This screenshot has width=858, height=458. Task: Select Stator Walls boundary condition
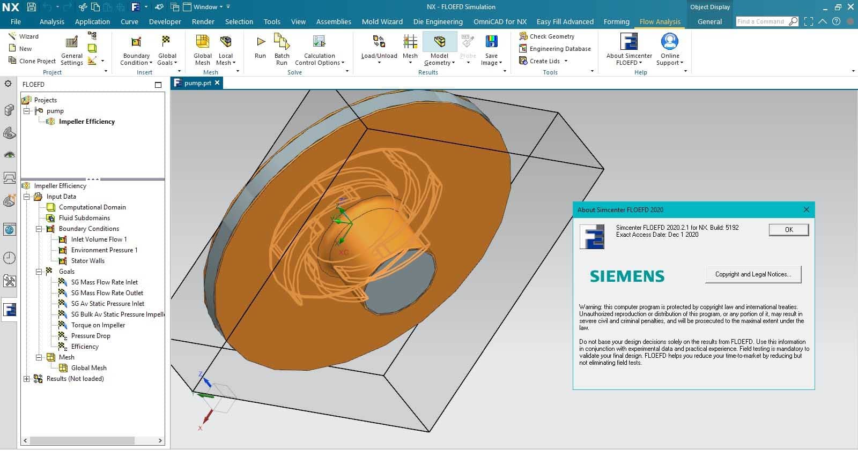(88, 261)
